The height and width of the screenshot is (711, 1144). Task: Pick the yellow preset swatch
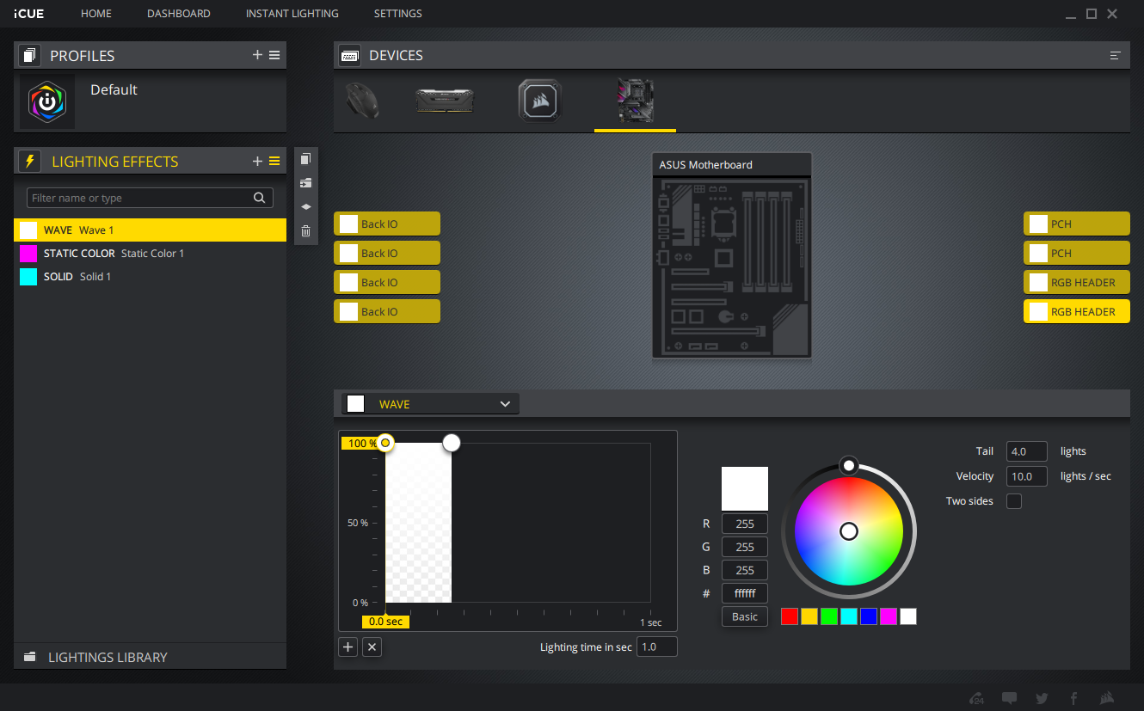(809, 616)
